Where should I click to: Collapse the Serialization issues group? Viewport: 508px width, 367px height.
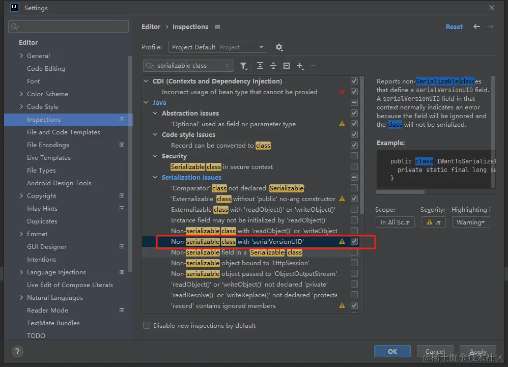point(155,177)
